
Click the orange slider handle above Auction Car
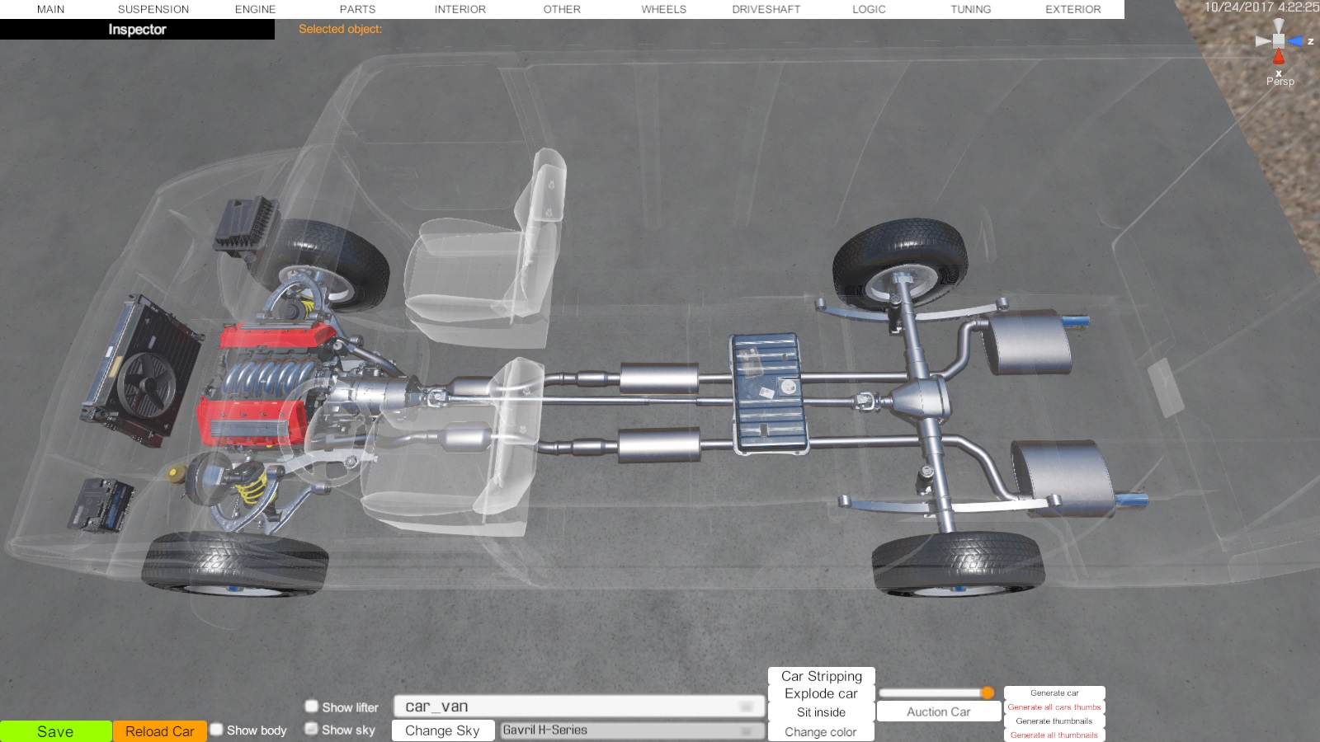[987, 693]
